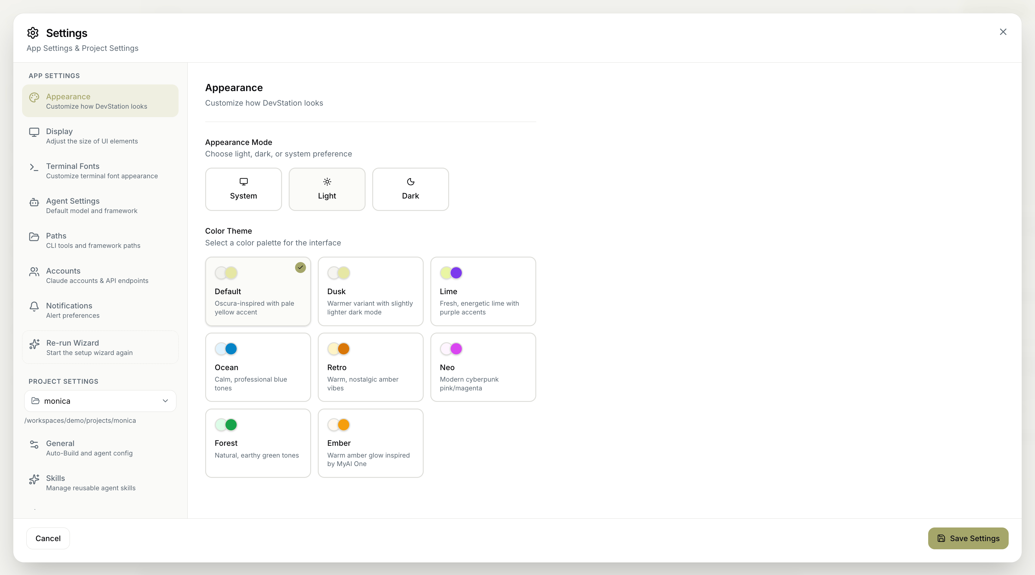
Task: Open General project settings
Action: coord(100,448)
